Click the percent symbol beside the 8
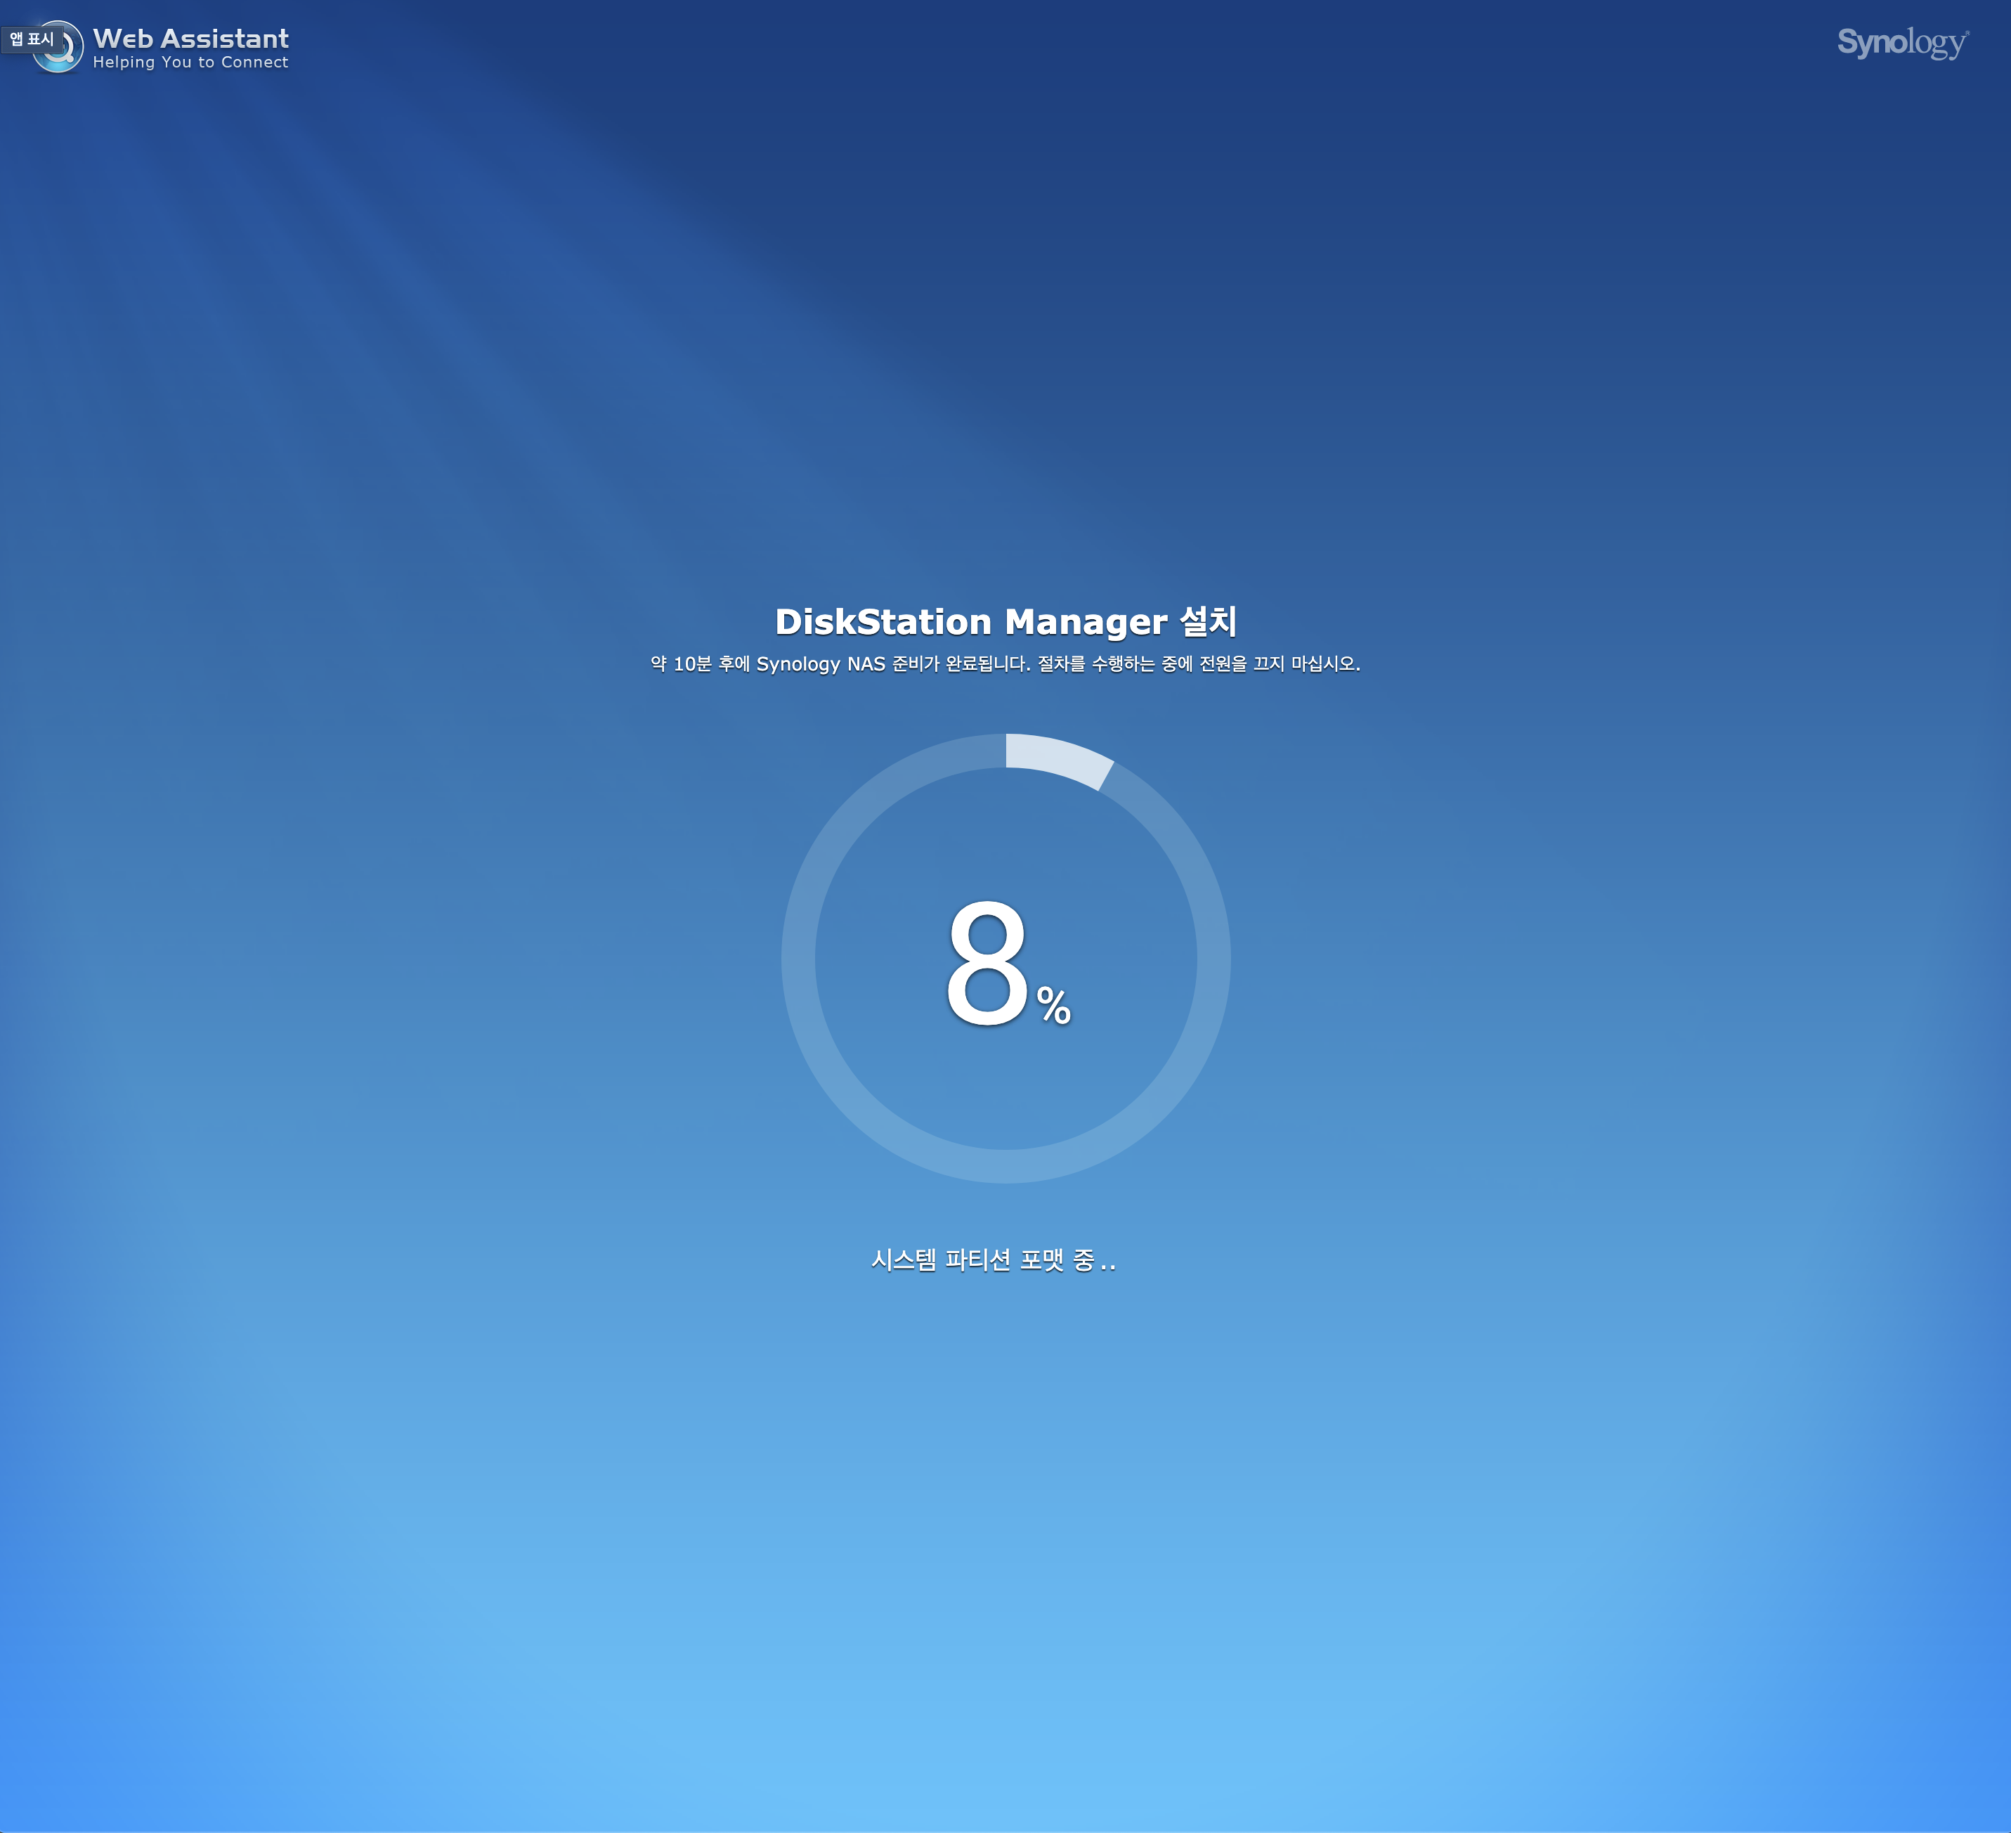Viewport: 2011px width, 1833px height. (x=1053, y=1005)
